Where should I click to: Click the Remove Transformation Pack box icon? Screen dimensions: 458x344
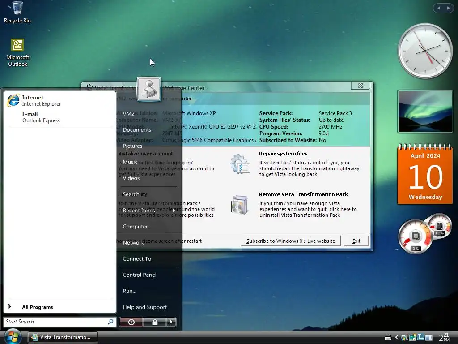(x=240, y=205)
